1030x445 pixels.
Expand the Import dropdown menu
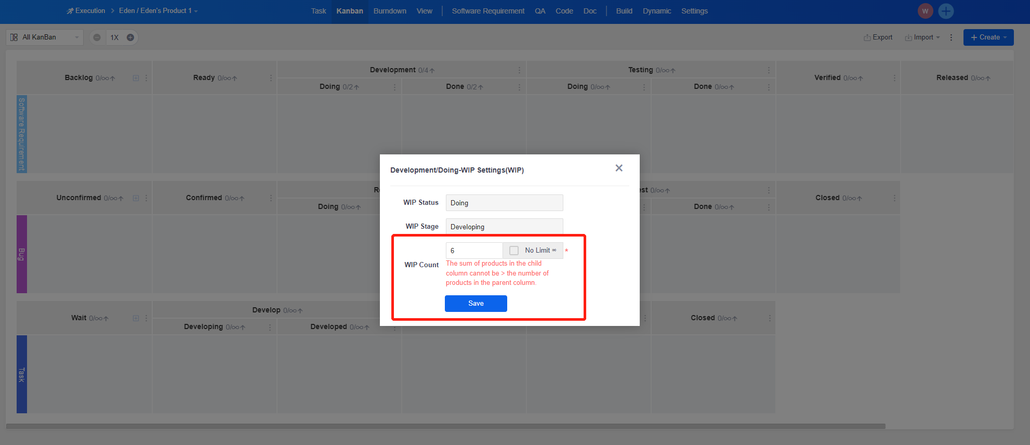coord(922,37)
